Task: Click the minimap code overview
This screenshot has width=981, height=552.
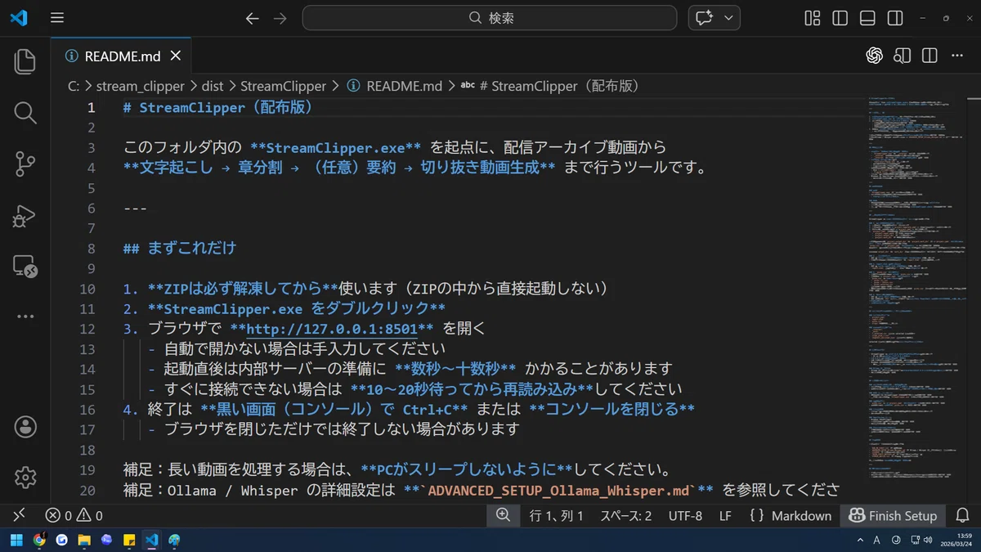Action: tap(918, 286)
